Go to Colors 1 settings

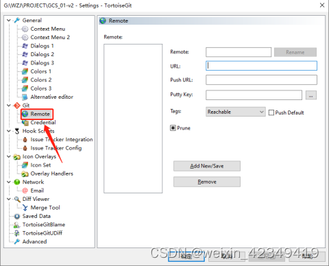click(x=41, y=71)
